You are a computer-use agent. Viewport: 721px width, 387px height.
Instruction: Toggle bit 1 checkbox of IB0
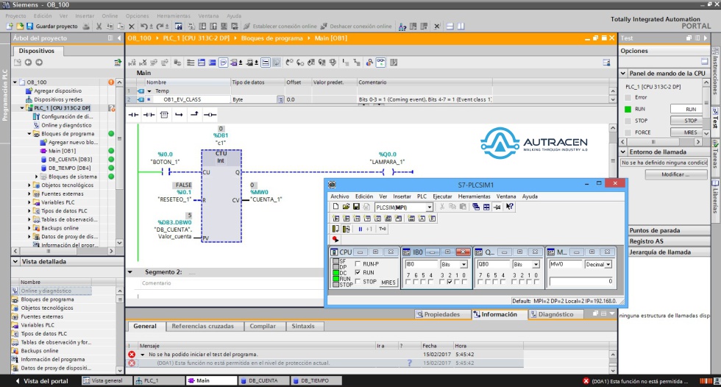click(457, 282)
